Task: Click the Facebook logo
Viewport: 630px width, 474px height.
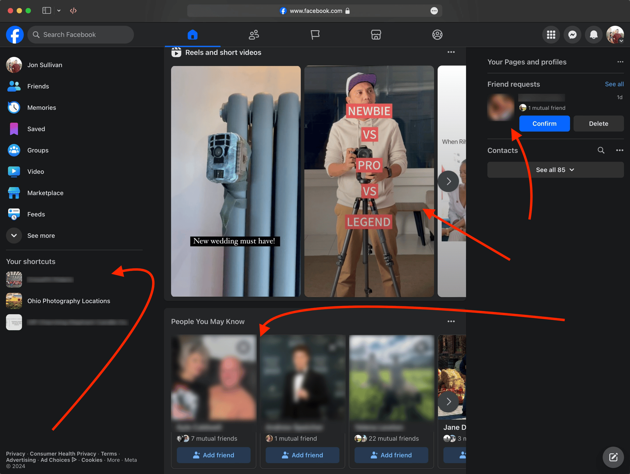Action: pos(15,34)
